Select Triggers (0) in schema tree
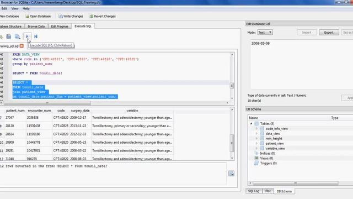 tap(269, 164)
